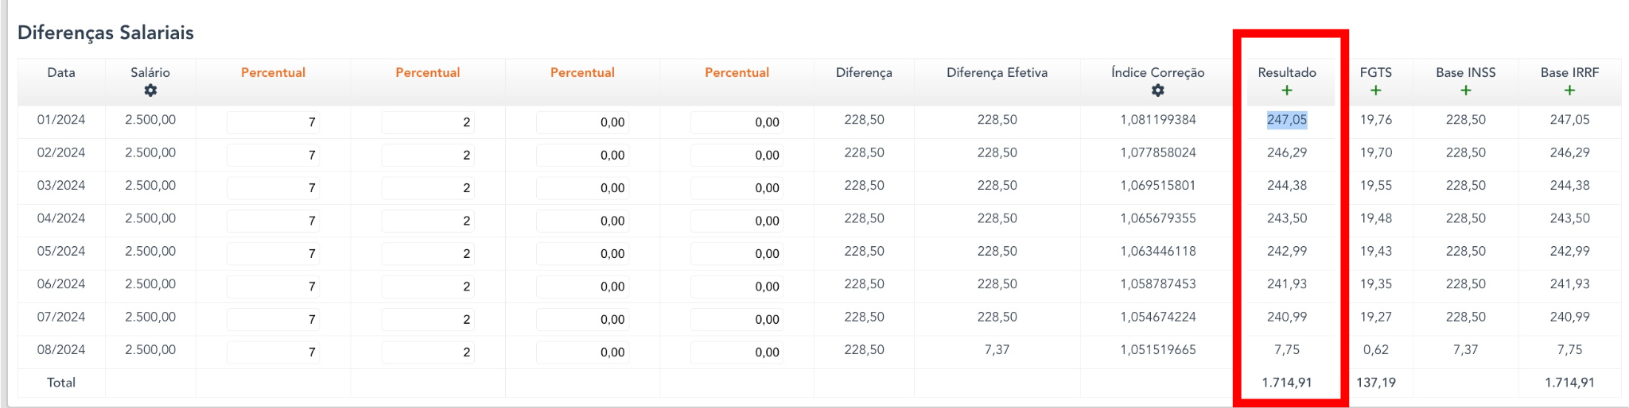Viewport: 1629px width, 408px height.
Task: Edit first Percentual field for 01/2024
Action: (x=273, y=122)
